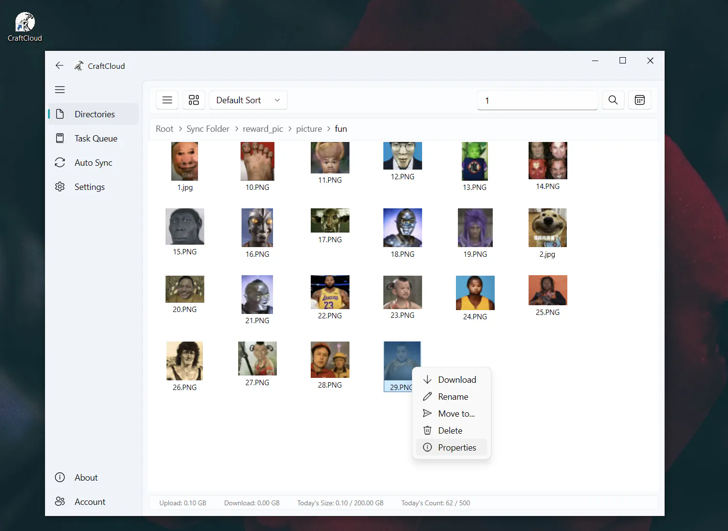Click the Auto Sync refresh icon

tap(60, 163)
